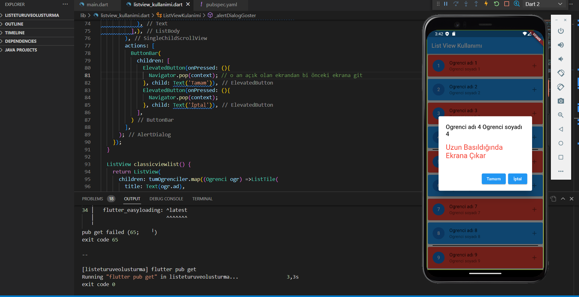Screen dimensions: 579x297
Task: Expand the OUTLINE section
Action: click(x=37, y=24)
